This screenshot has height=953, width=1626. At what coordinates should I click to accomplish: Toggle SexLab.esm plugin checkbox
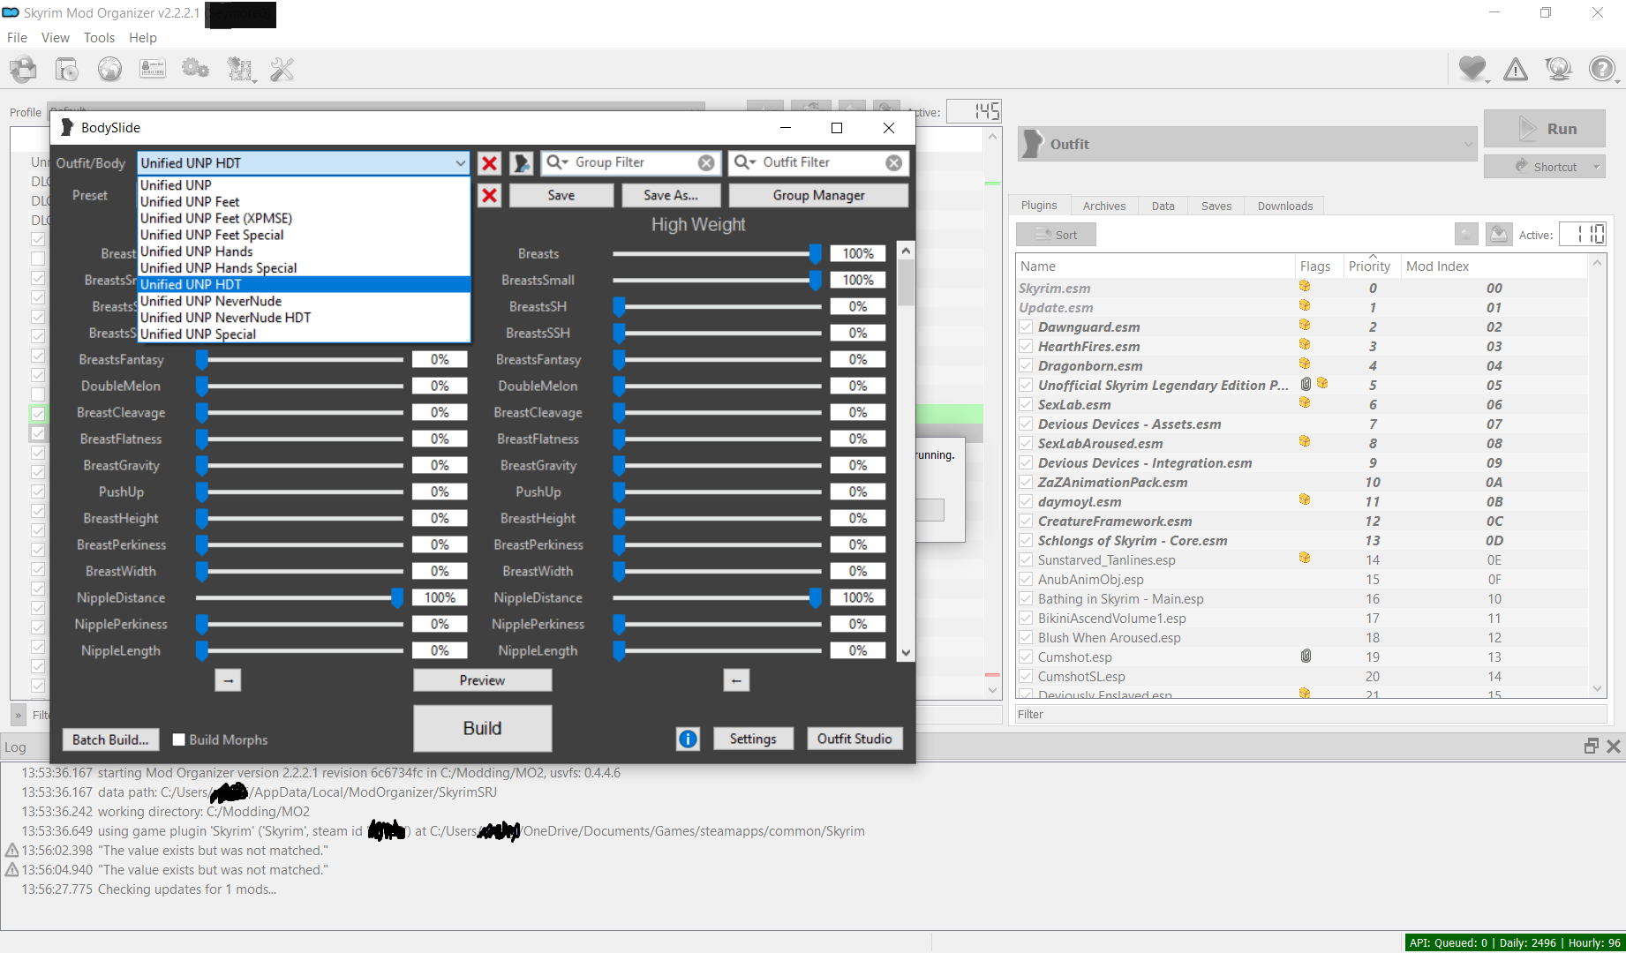pos(1026,404)
